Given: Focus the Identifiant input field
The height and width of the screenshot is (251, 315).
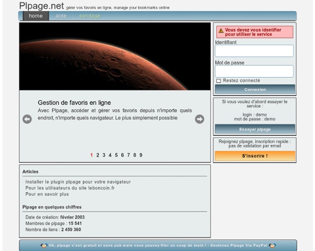Looking at the screenshot, I should (x=254, y=51).
